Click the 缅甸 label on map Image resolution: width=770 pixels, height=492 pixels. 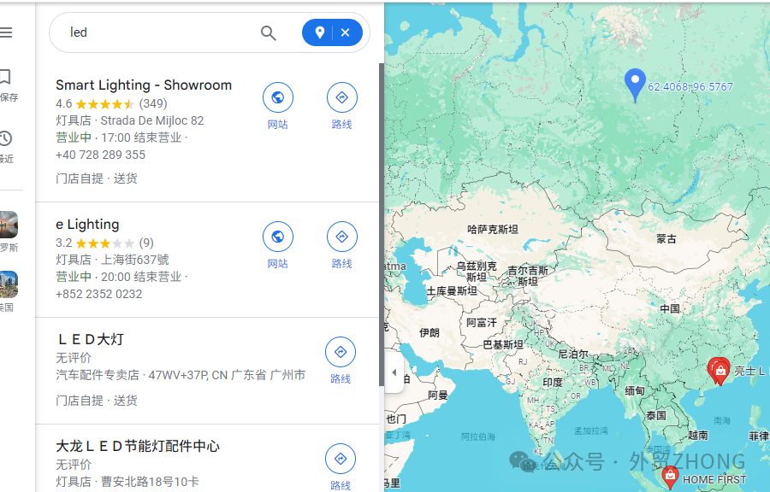pyautogui.click(x=635, y=391)
